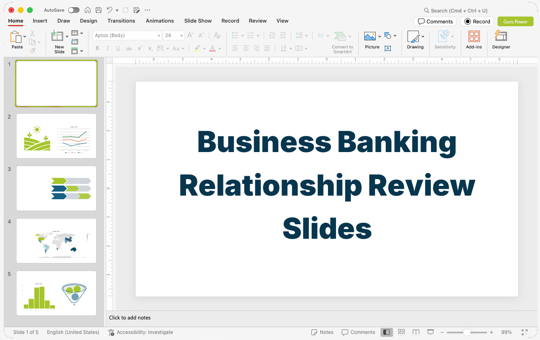The height and width of the screenshot is (340, 540).
Task: Apply the text highlight color swatch
Action: point(197,48)
